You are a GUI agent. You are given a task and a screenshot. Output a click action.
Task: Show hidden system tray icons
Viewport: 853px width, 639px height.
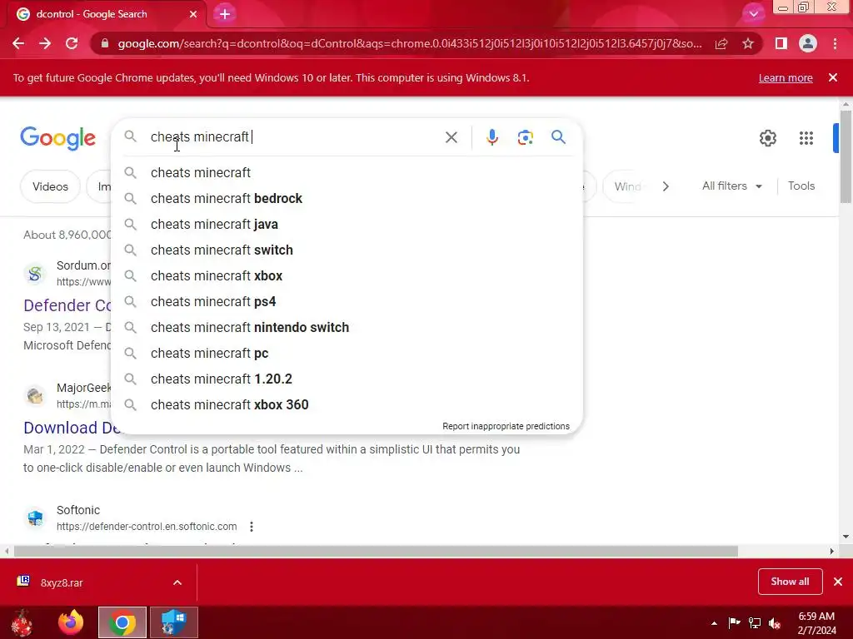[x=714, y=623]
